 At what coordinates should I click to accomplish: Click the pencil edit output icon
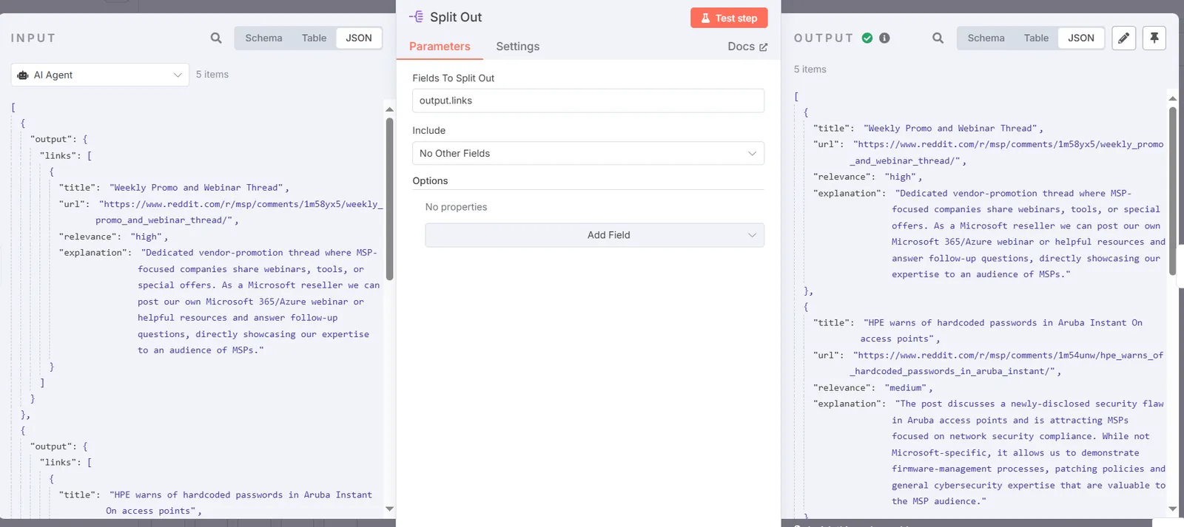pyautogui.click(x=1123, y=38)
